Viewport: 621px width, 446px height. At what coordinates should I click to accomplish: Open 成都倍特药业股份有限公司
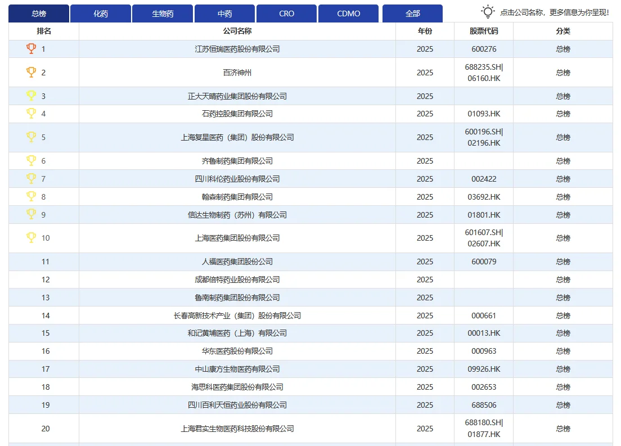pyautogui.click(x=237, y=280)
